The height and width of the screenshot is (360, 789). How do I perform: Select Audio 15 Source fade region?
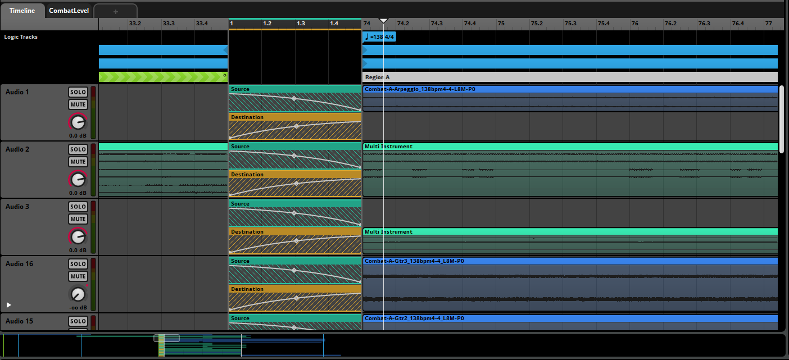point(295,322)
